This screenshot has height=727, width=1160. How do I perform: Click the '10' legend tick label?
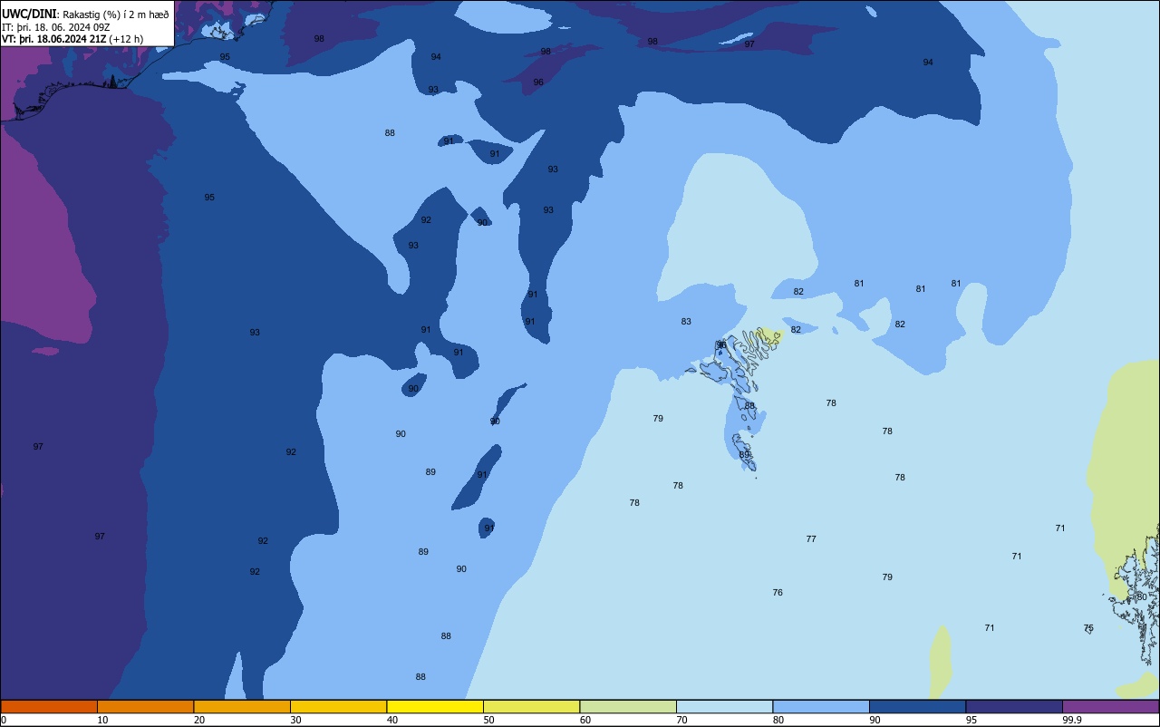point(102,720)
